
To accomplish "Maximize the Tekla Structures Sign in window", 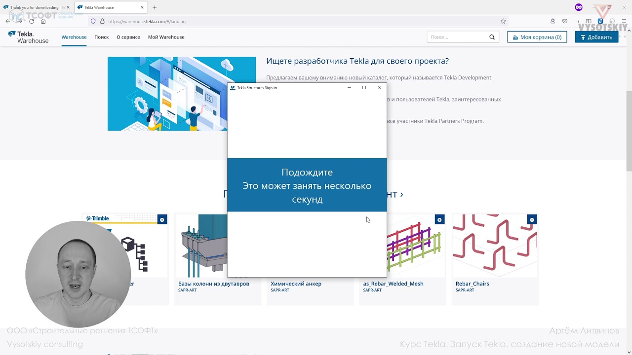I will click(x=364, y=87).
